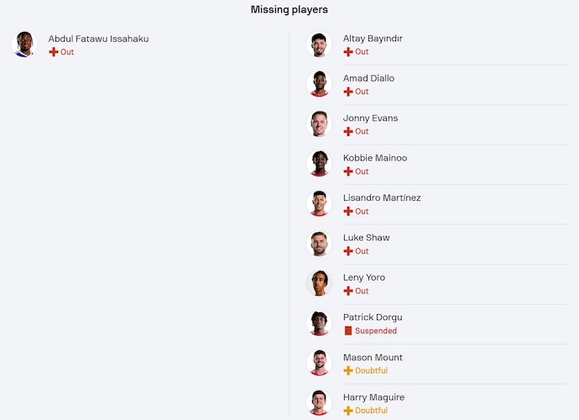The image size is (579, 420).
Task: Click the red suspended card icon for Patrick Dorgu
Action: 348,331
